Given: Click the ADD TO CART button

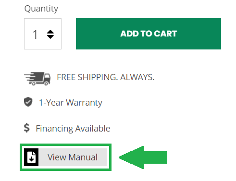Looking at the screenshot, I should (149, 34).
